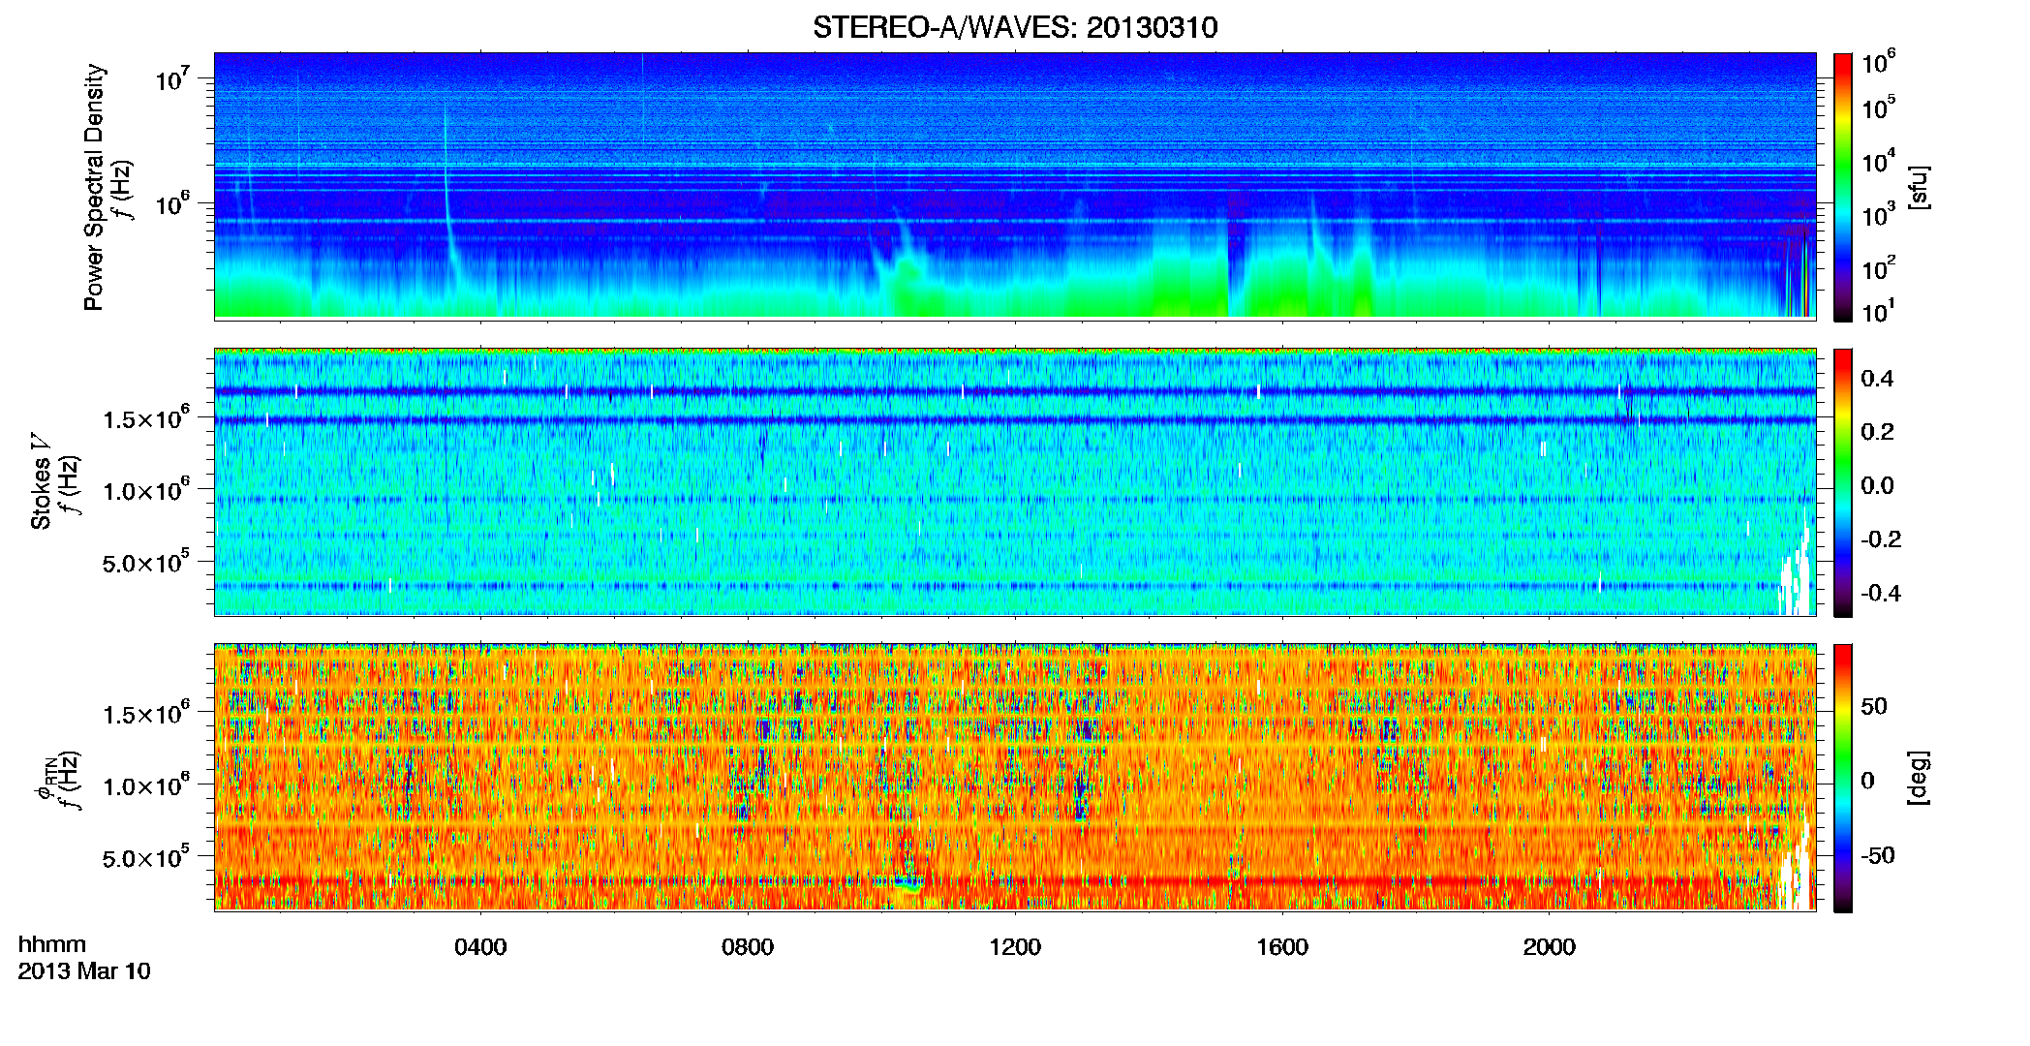Select the 1200 time tick label
2030x1046 pixels.
click(1015, 947)
